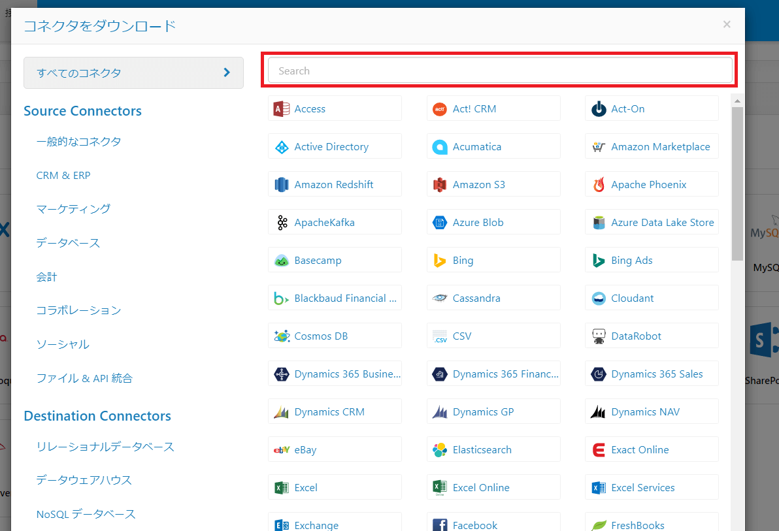Select the 一般的なコネクタ category
Viewport: 779px width, 531px height.
coord(78,142)
